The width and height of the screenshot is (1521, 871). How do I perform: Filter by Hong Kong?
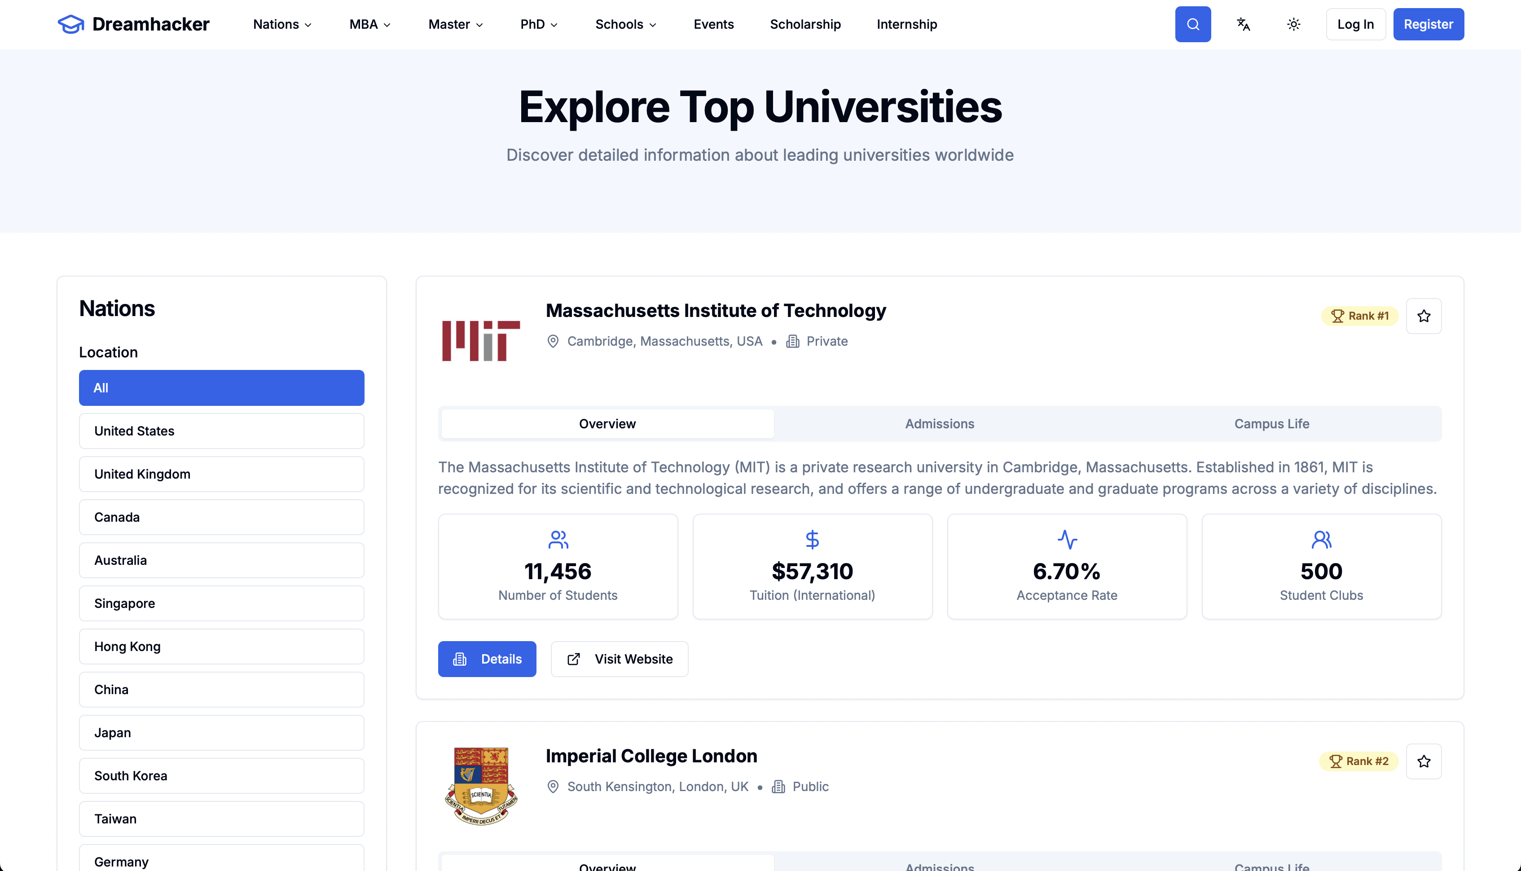coord(221,646)
